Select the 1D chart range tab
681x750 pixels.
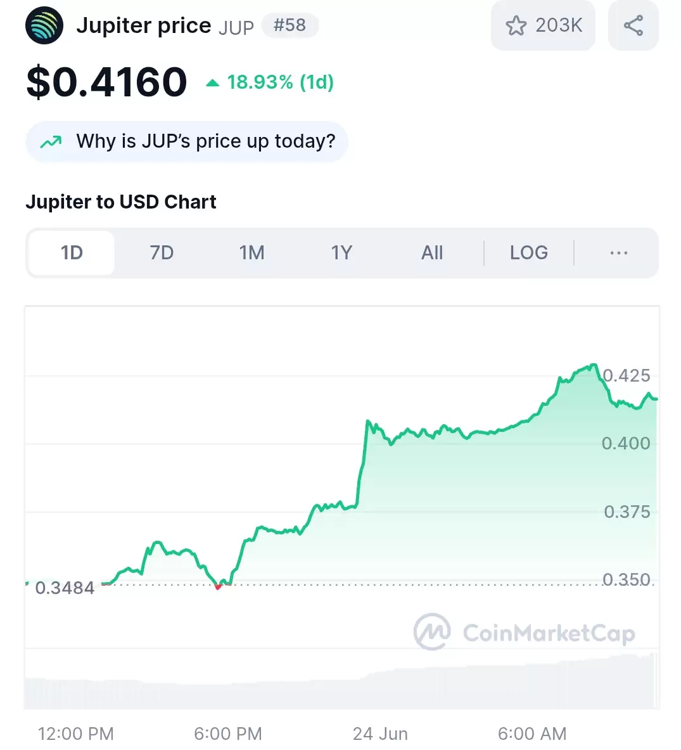[x=72, y=252]
